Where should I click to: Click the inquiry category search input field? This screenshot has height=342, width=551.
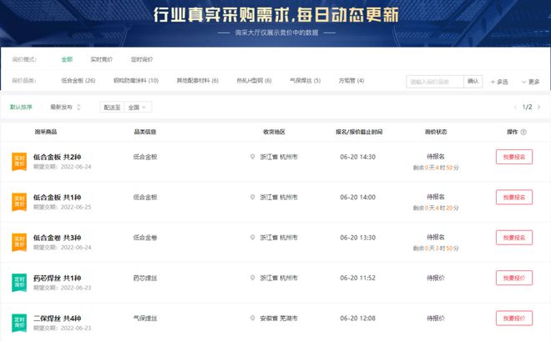(434, 82)
